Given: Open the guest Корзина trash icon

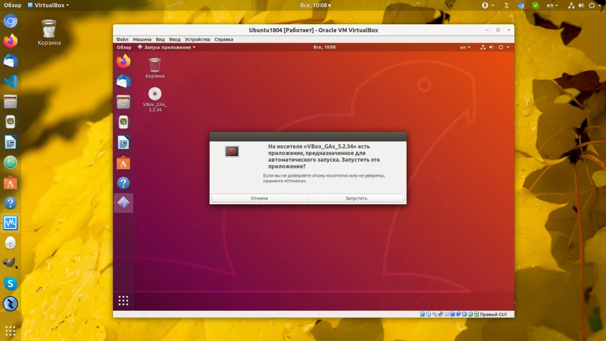Looking at the screenshot, I should [154, 65].
